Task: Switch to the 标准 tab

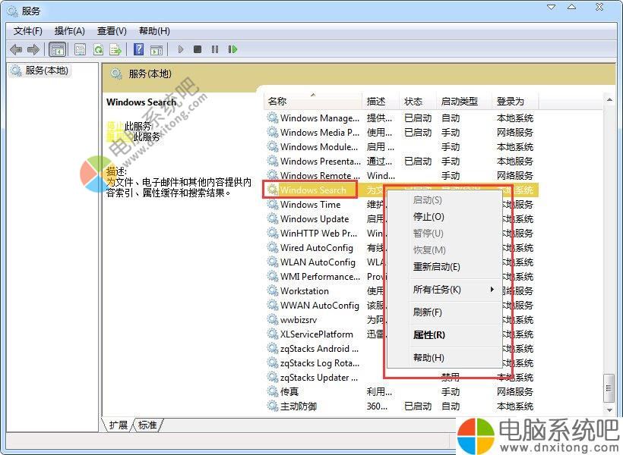Action: click(x=147, y=425)
